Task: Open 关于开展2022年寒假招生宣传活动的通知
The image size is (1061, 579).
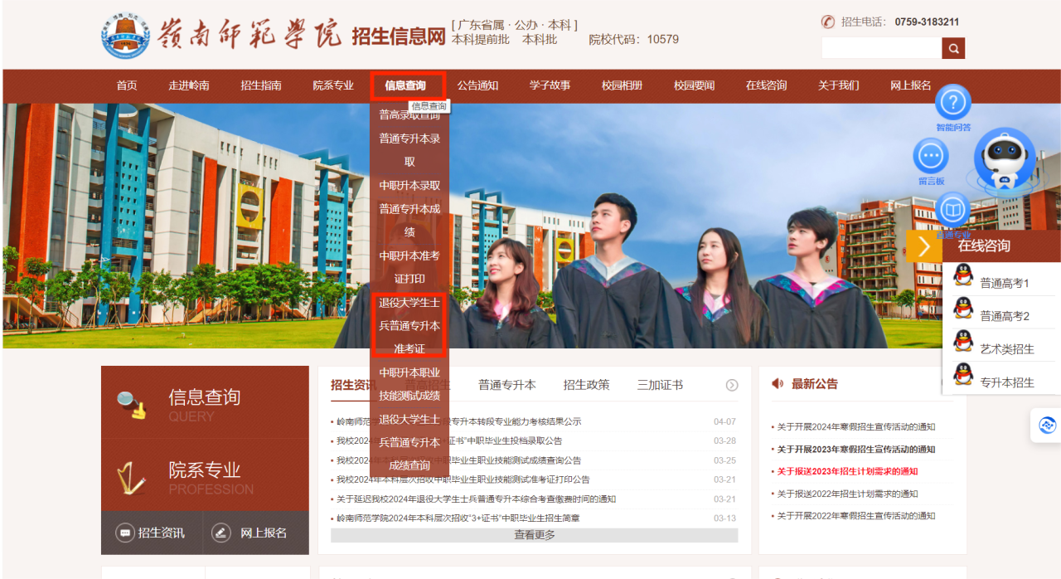Action: pos(856,516)
